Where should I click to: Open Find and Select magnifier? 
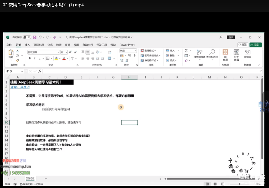pyautogui.click(x=212, y=55)
